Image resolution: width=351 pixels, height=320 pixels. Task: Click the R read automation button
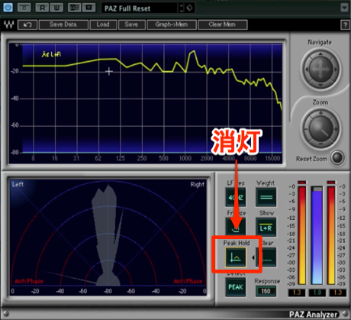pos(42,8)
